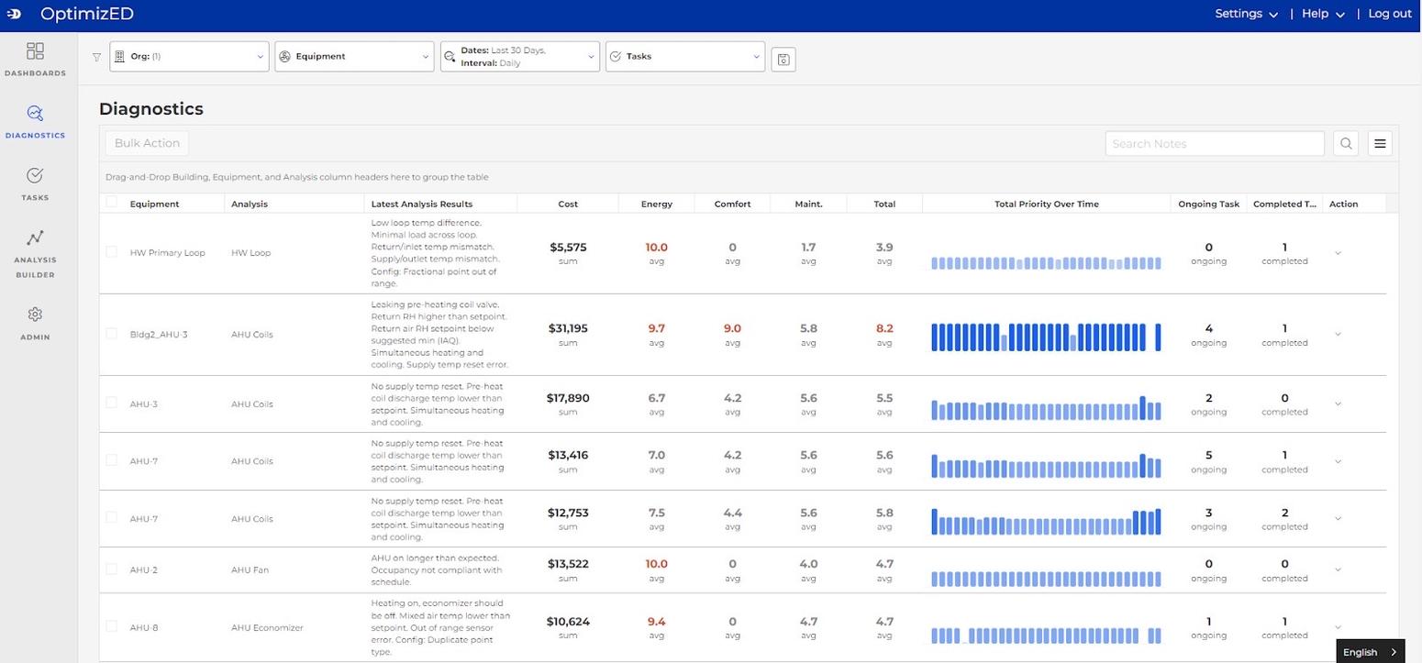Viewport: 1422px width, 663px height.
Task: Open the Analysis Builder sidebar icon
Action: (x=35, y=238)
